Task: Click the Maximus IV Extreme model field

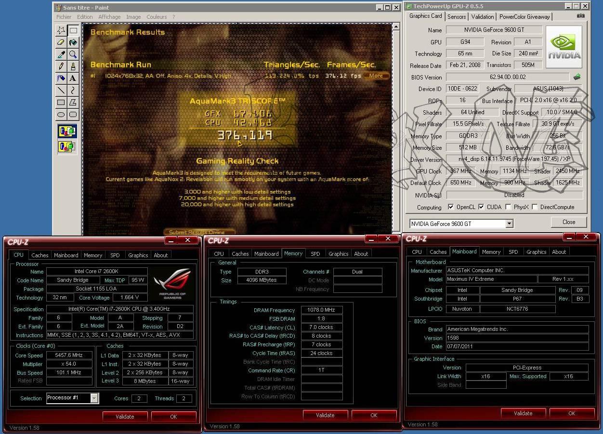Action: (492, 279)
